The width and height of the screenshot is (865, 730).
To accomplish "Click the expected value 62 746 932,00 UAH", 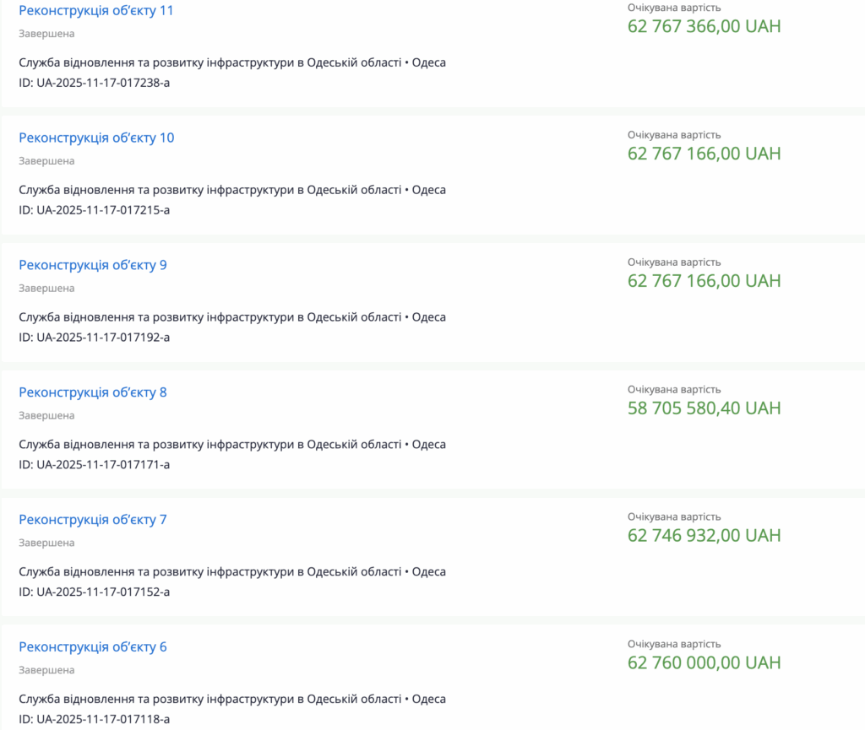I will (704, 536).
